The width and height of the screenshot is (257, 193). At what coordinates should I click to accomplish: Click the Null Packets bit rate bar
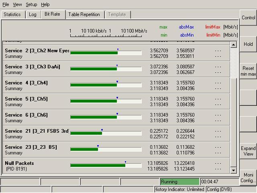98,165
